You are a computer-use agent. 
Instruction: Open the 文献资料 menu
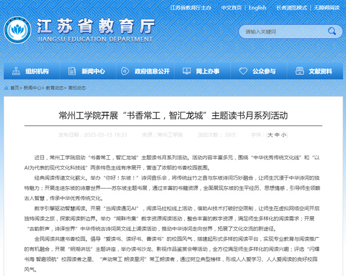(315, 71)
